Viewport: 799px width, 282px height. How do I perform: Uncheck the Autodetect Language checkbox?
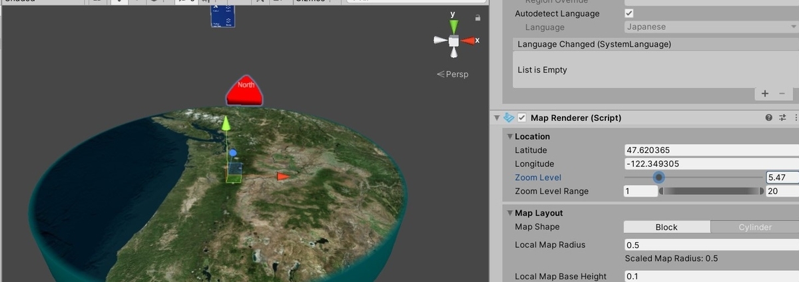pyautogui.click(x=629, y=13)
